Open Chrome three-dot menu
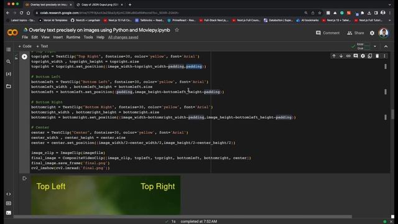Screen dimensions: 398x224 click(390, 12)
